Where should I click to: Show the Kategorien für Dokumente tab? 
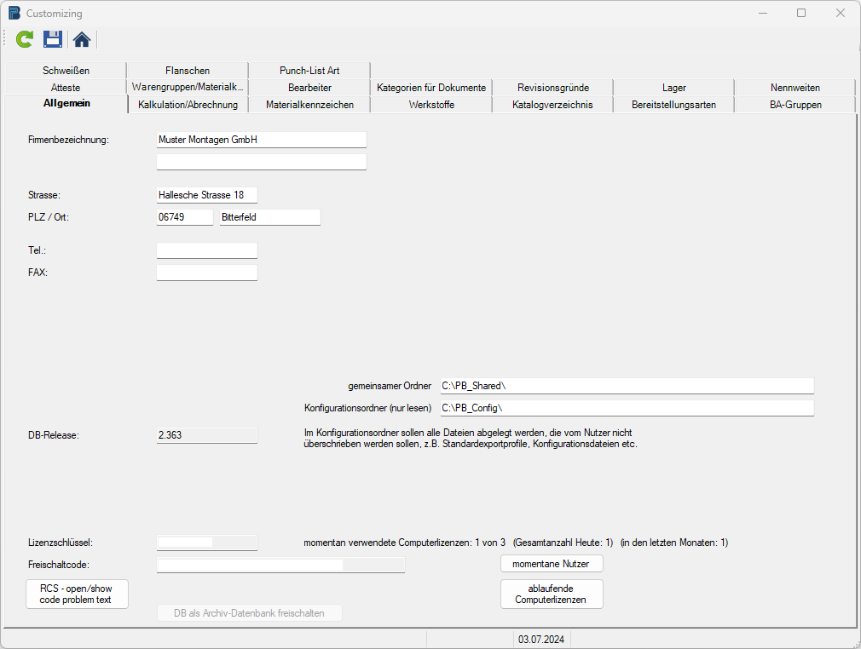pyautogui.click(x=431, y=88)
